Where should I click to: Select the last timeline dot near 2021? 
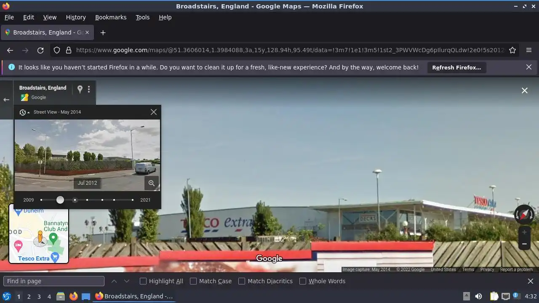coord(133,200)
